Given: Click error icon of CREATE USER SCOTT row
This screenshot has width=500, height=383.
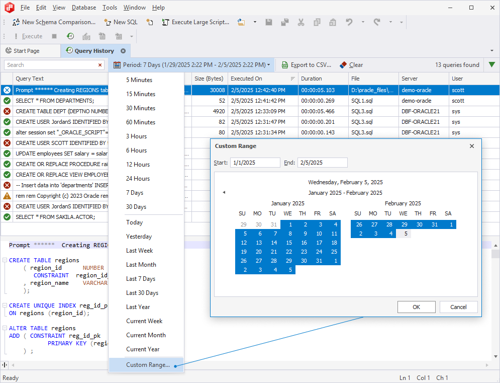Looking at the screenshot, I should point(7,143).
